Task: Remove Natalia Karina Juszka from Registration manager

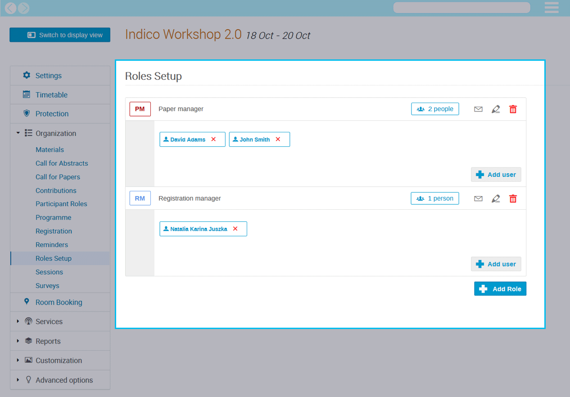Action: (235, 229)
